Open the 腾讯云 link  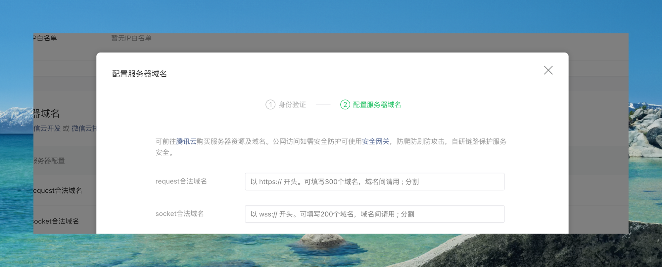[186, 141]
